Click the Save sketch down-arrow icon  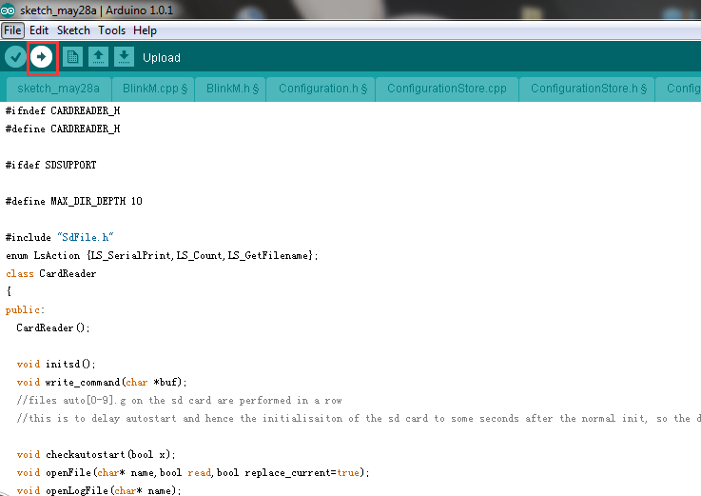pyautogui.click(x=124, y=57)
